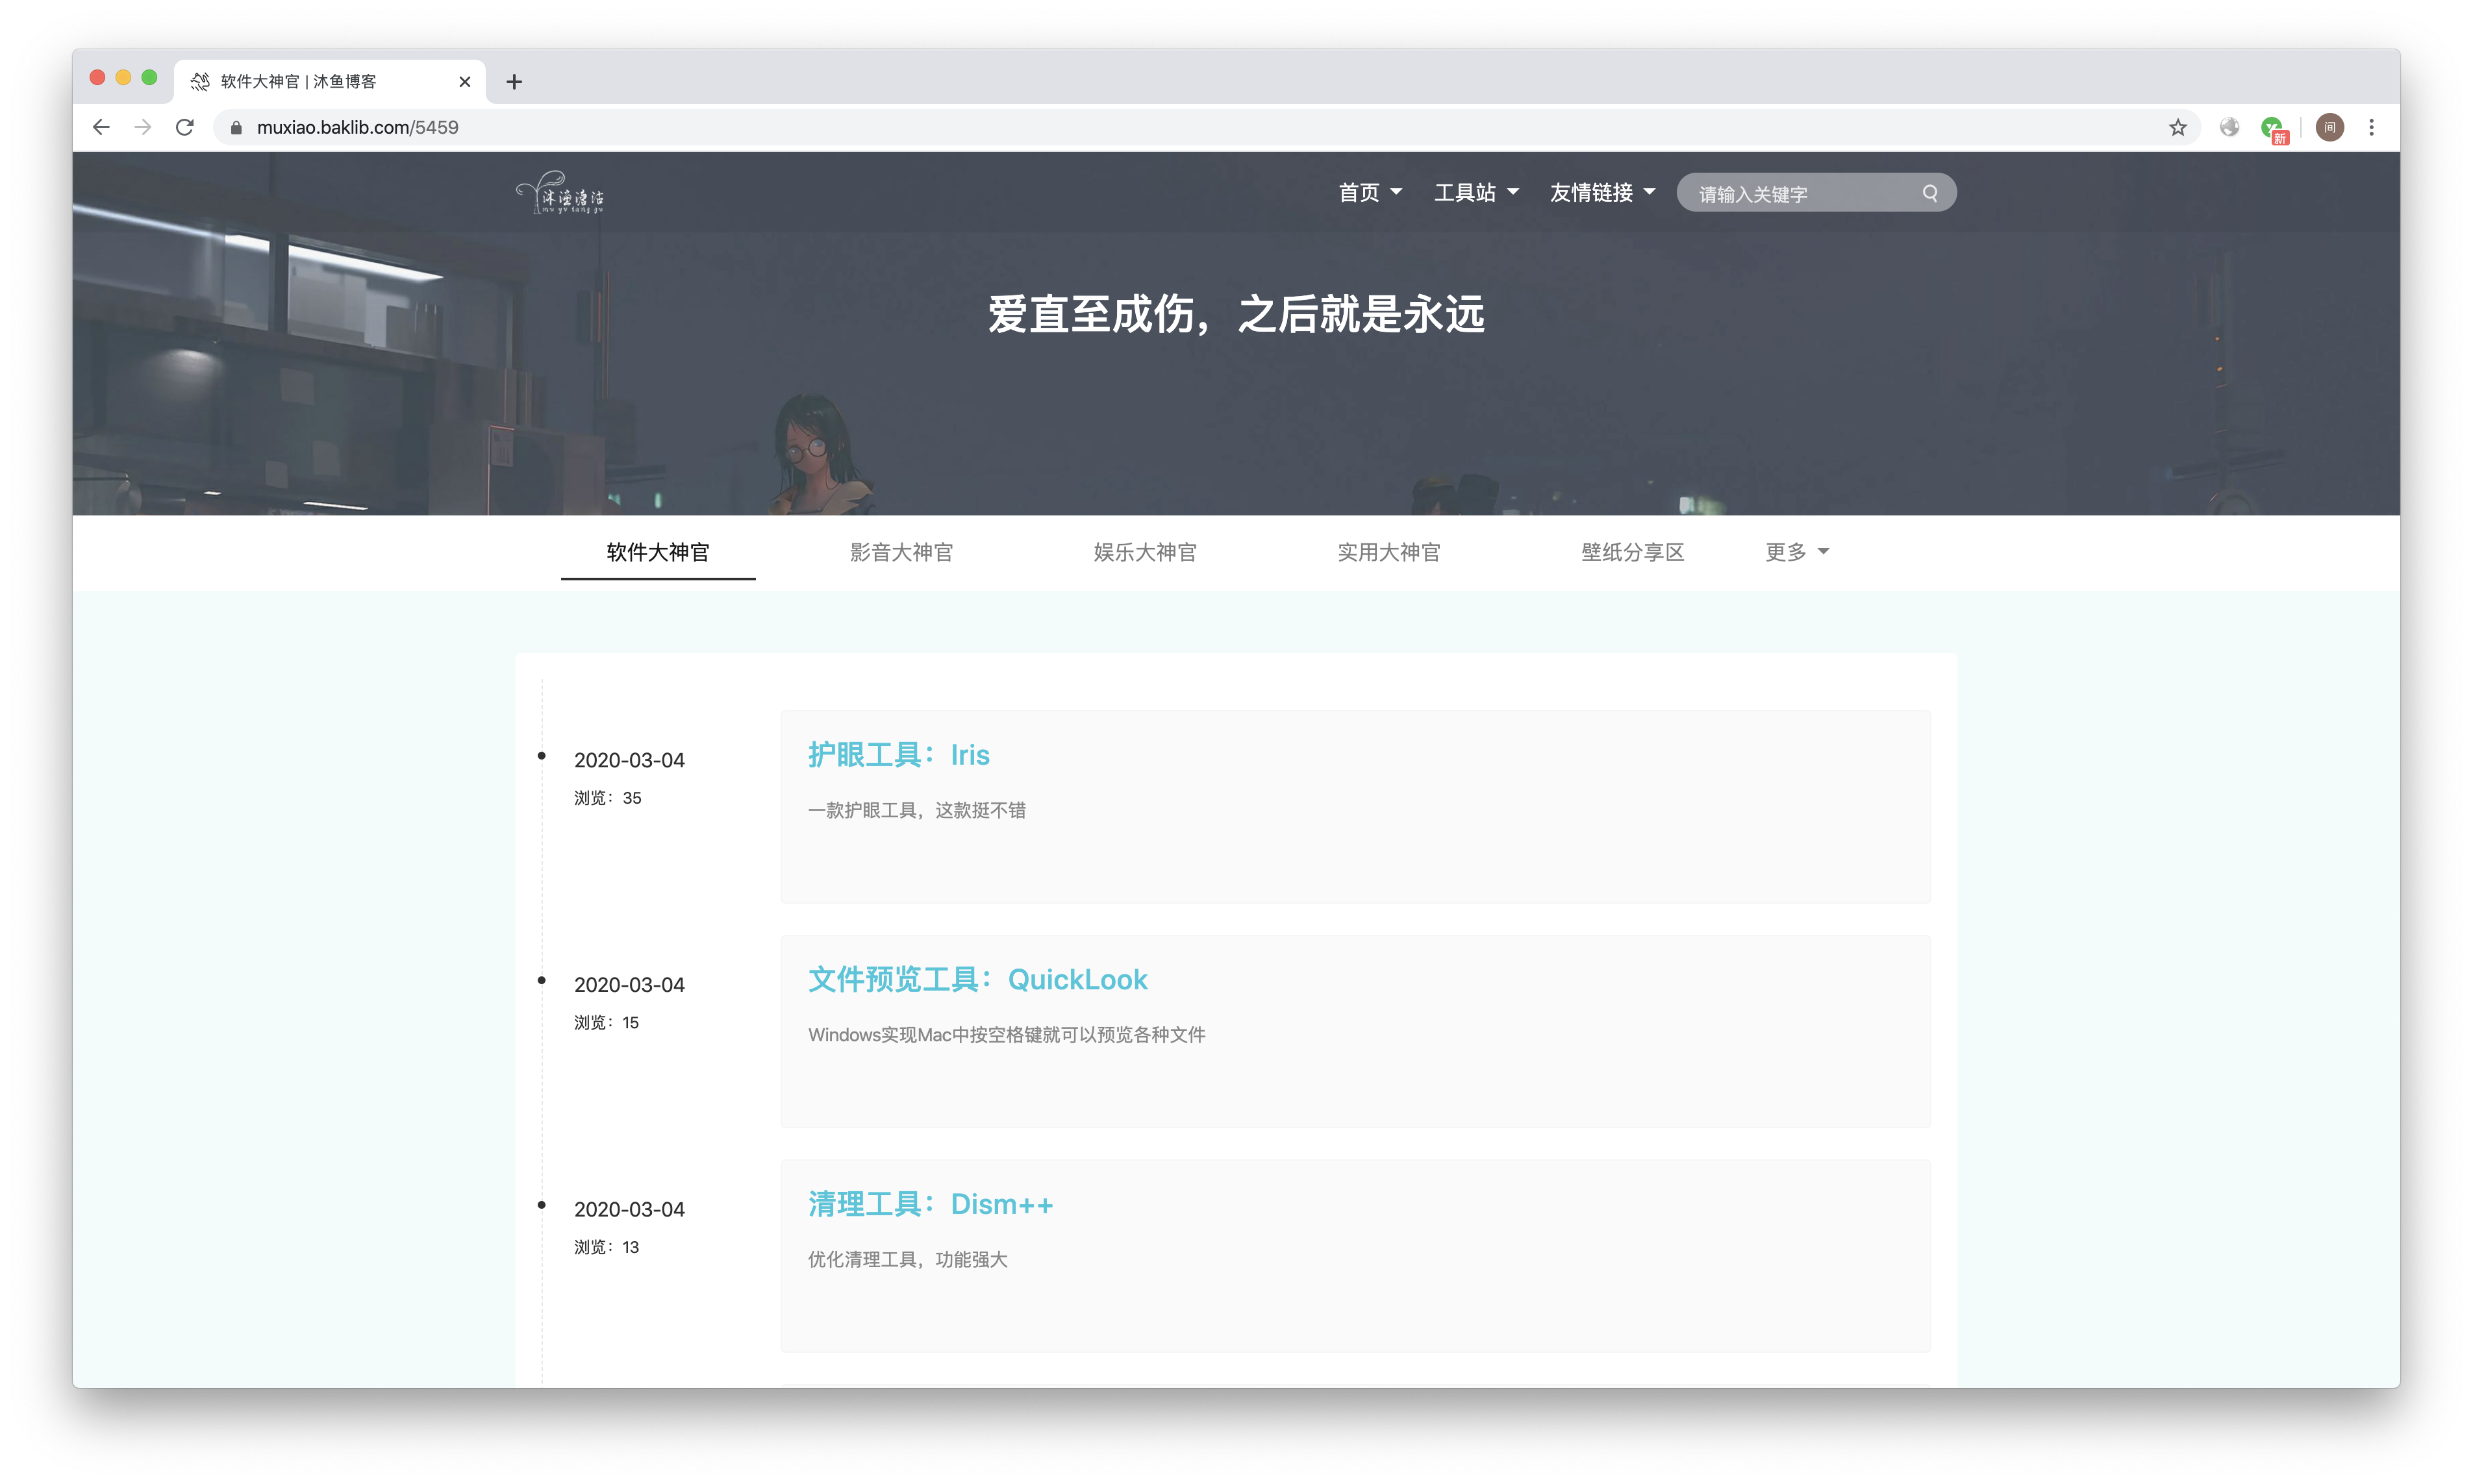Reload the page with refresh icon

pos(185,127)
